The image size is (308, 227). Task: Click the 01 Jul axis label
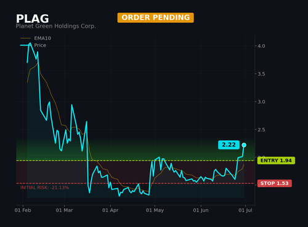coord(245,210)
